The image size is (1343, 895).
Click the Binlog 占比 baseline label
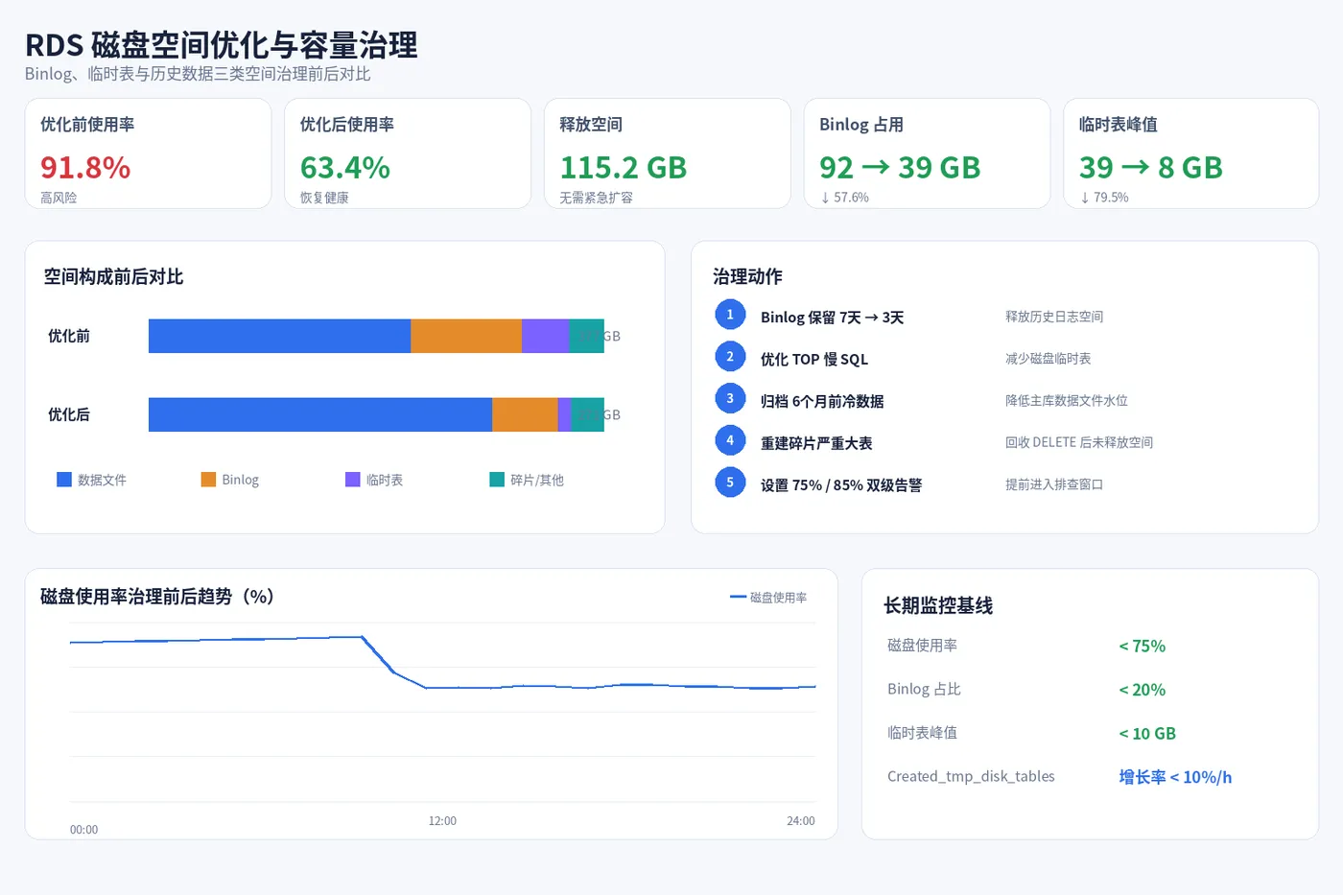(x=924, y=689)
